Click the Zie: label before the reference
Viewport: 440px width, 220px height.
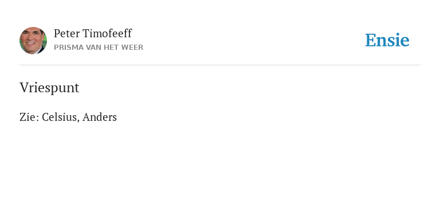point(29,117)
